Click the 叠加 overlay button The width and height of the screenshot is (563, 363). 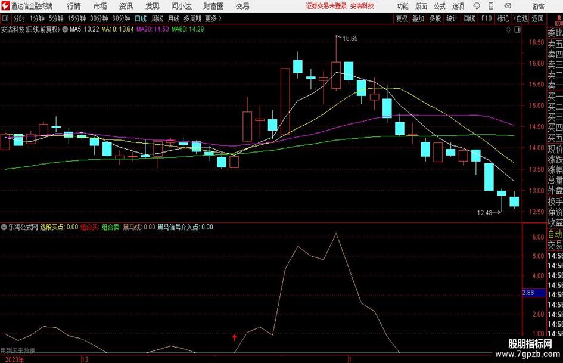pos(418,18)
